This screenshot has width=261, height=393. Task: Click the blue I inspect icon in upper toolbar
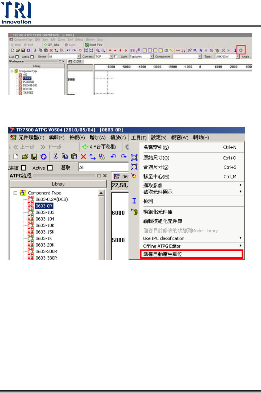tap(235, 50)
